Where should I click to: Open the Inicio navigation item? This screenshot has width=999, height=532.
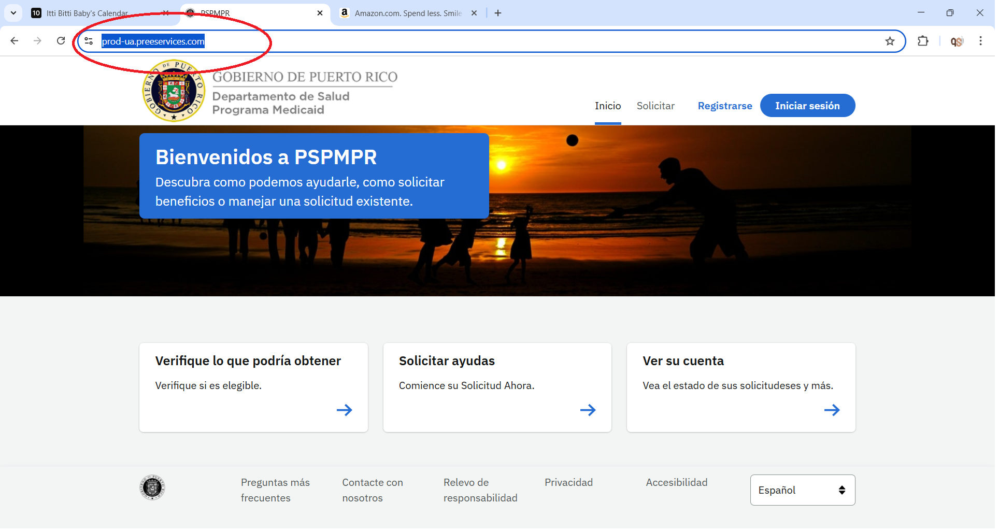608,106
